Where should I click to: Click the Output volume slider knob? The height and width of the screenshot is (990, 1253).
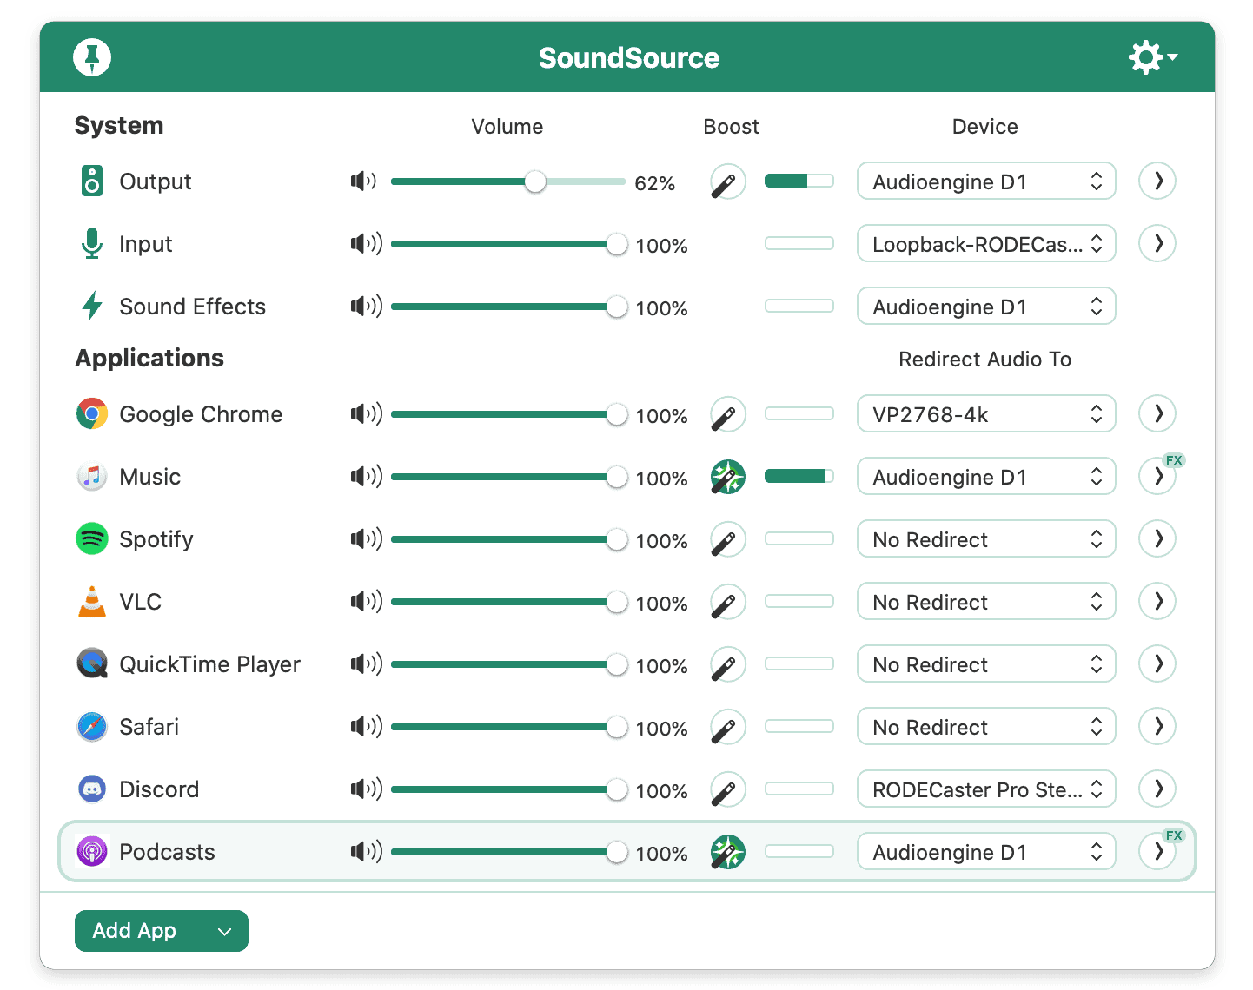click(x=535, y=181)
